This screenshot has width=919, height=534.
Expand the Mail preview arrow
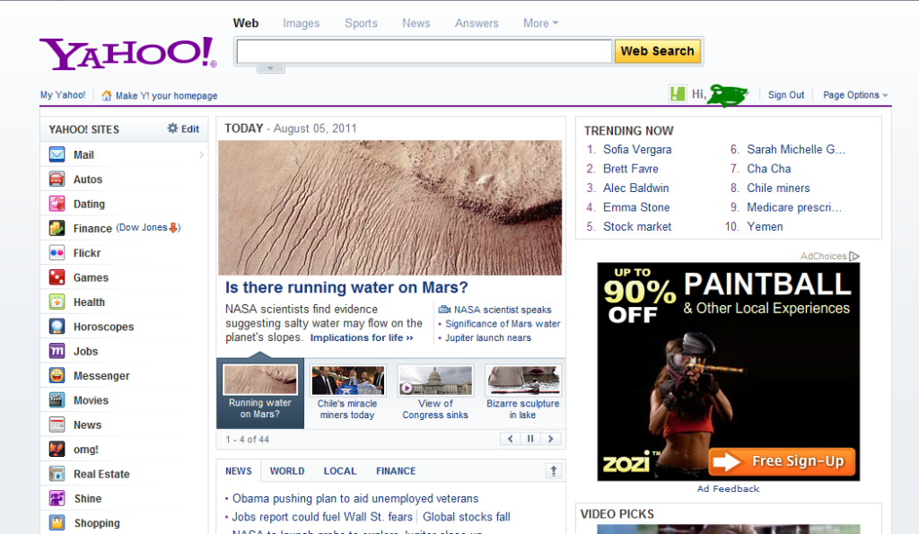pyautogui.click(x=201, y=154)
